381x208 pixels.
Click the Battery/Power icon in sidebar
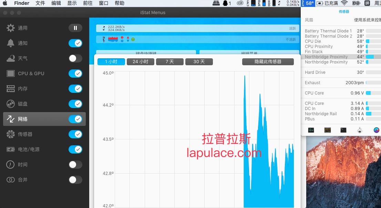10,149
